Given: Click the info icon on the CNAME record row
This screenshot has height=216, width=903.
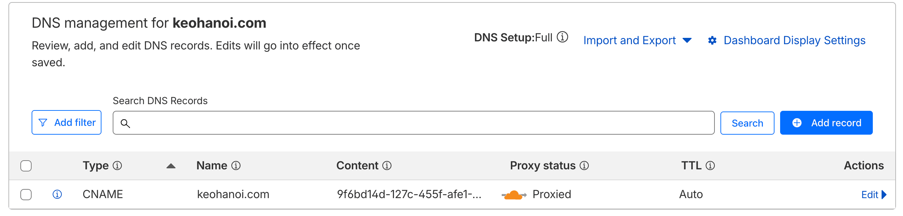Looking at the screenshot, I should (x=57, y=194).
